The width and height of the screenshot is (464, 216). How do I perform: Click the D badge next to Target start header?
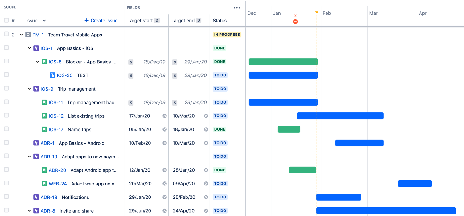[x=157, y=21]
